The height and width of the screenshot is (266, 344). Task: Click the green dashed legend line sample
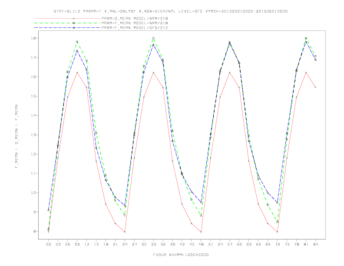pos(67,23)
